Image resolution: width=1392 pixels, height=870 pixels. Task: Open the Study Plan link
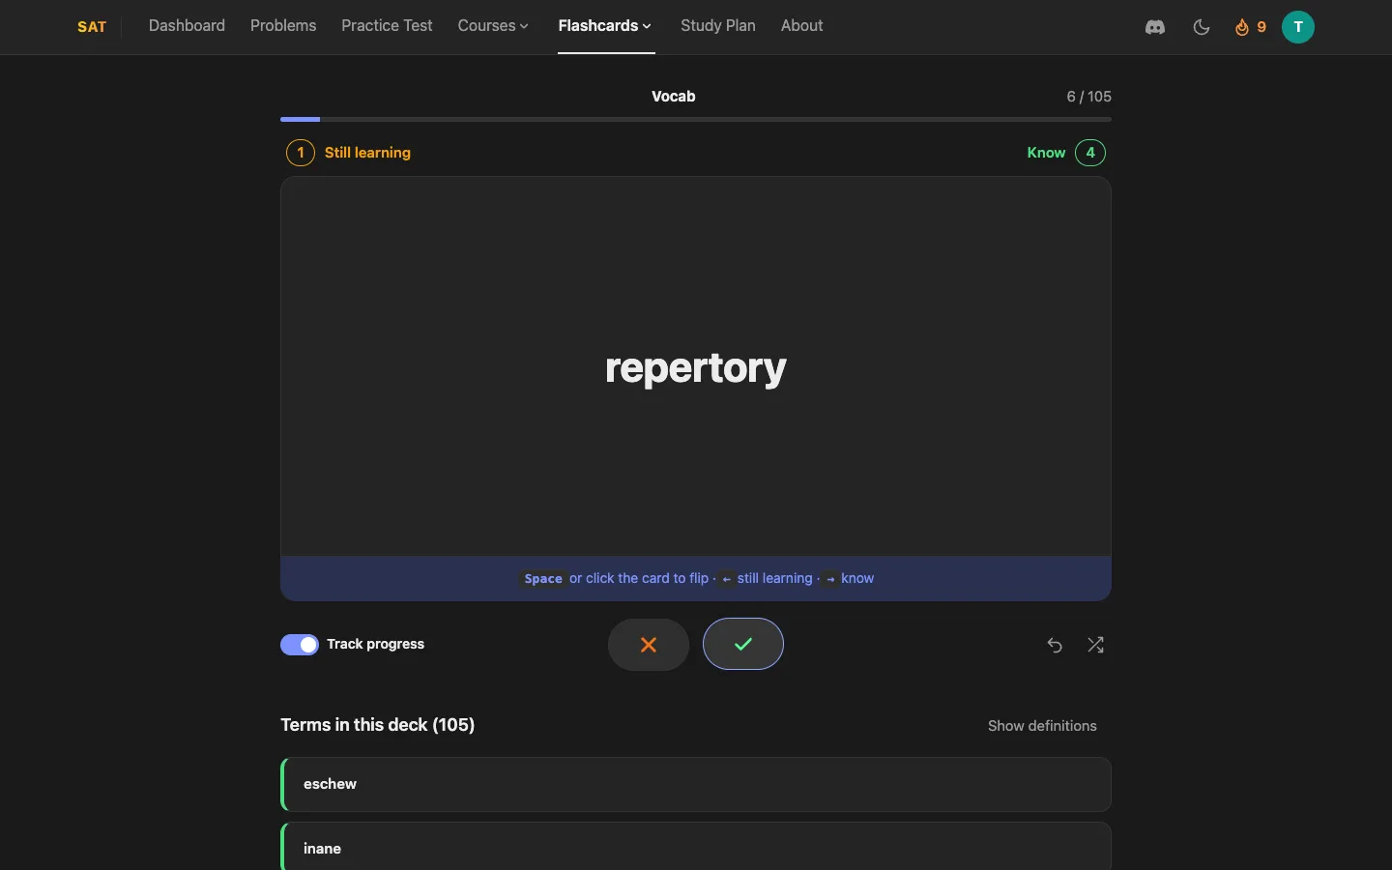pyautogui.click(x=718, y=26)
